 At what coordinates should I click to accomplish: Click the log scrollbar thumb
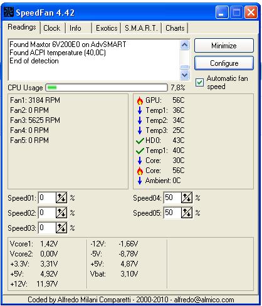[185, 67]
